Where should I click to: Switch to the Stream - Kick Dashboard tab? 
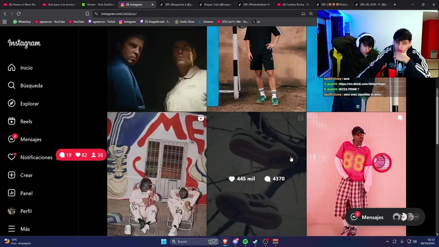click(98, 4)
